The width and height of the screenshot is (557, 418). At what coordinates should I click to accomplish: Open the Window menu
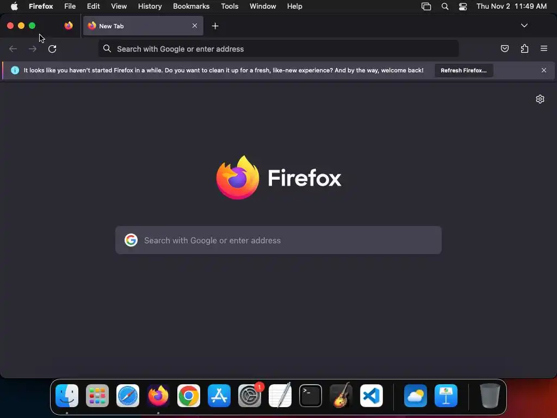(x=263, y=7)
